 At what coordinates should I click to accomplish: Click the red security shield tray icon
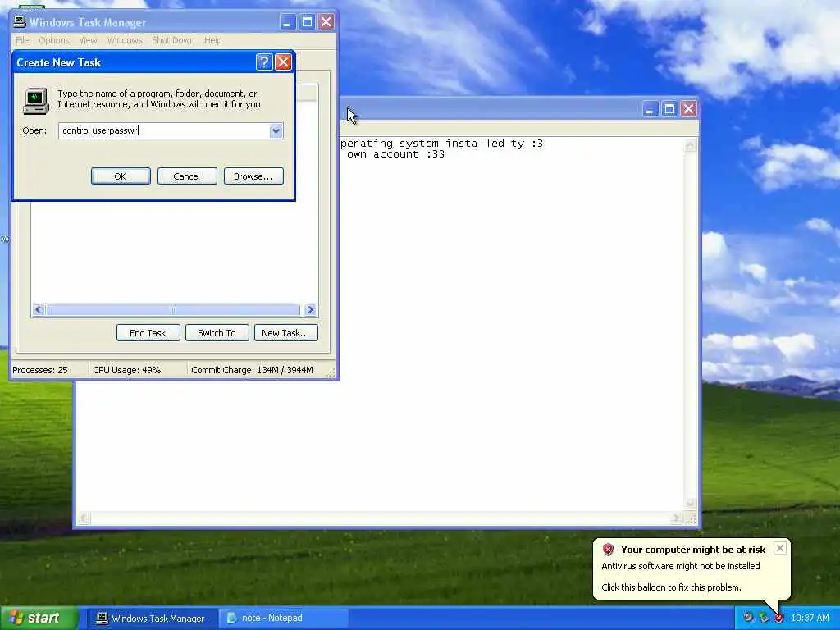coord(778,619)
